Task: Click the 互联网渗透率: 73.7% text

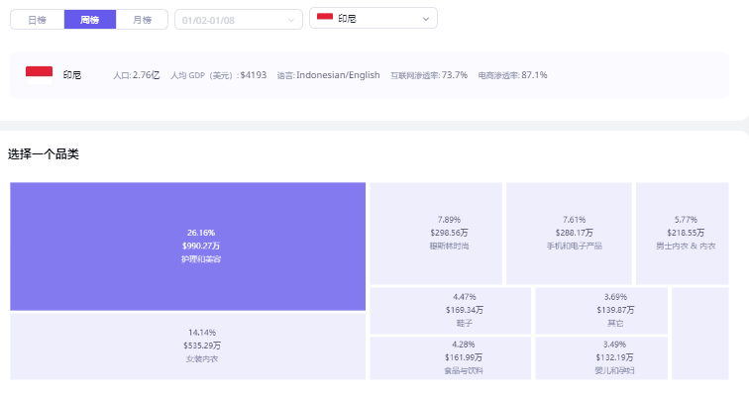Action: click(x=429, y=75)
